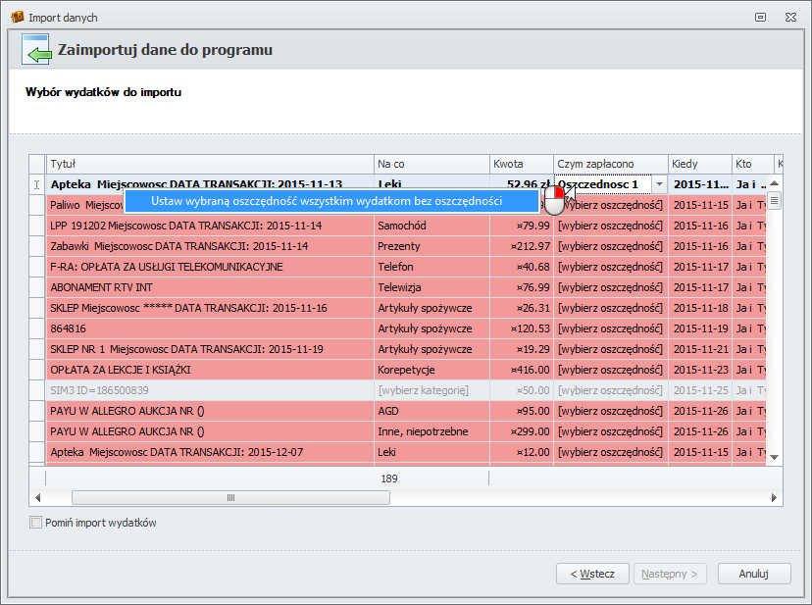Image resolution: width=812 pixels, height=605 pixels.
Task: Select the Korepetycje category cell
Action: pyautogui.click(x=431, y=370)
